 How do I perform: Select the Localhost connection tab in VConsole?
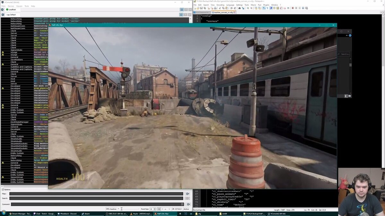pyautogui.click(x=13, y=10)
